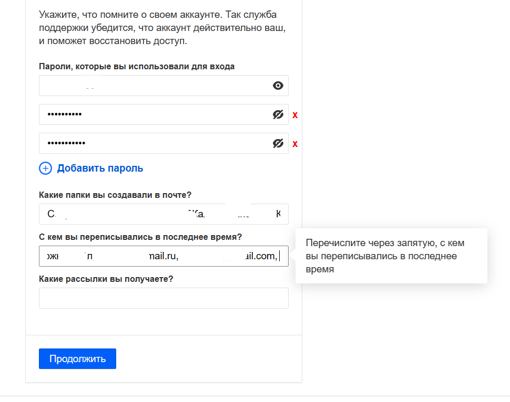This screenshot has height=402, width=510.
Task: Toggle visibility of the first password field
Action: pos(278,86)
